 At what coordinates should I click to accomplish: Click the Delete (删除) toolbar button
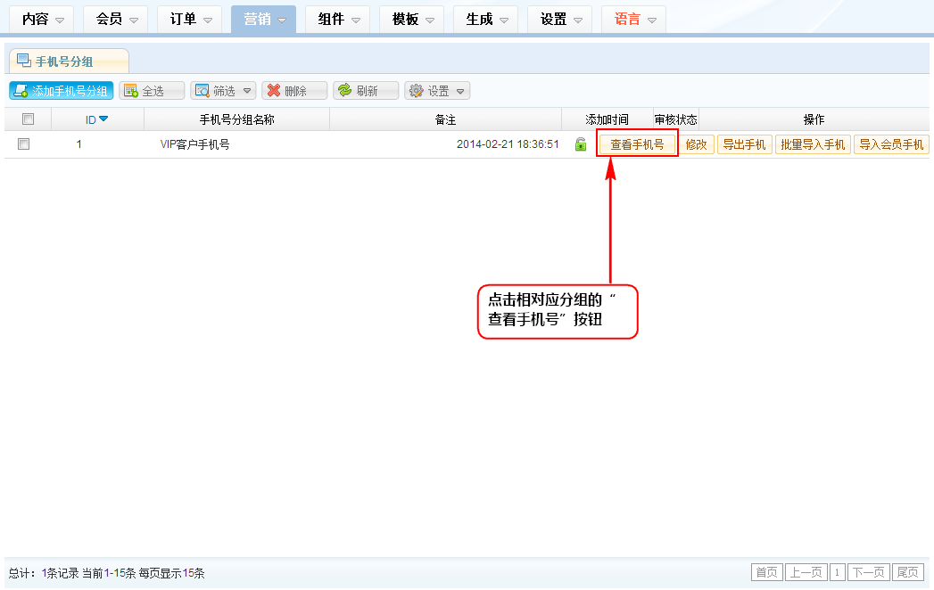tap(294, 91)
